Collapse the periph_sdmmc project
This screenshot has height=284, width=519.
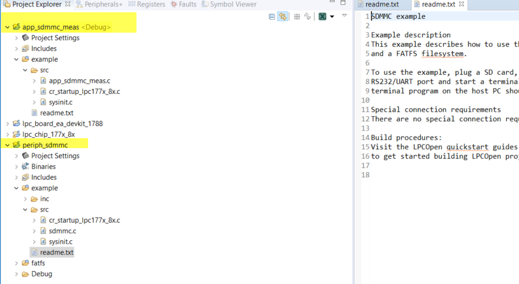click(x=7, y=145)
